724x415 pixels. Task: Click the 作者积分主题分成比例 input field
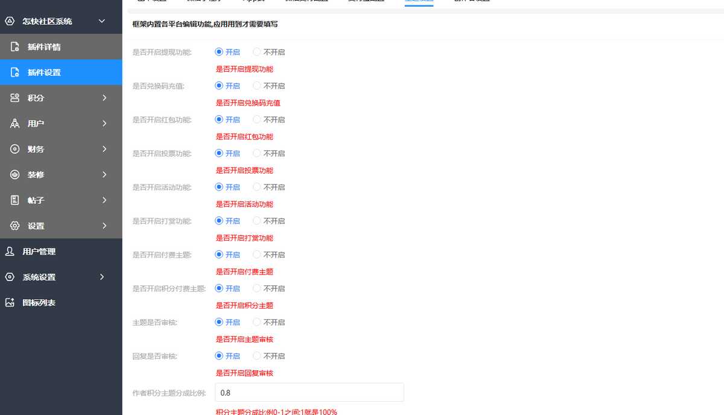[x=310, y=392]
